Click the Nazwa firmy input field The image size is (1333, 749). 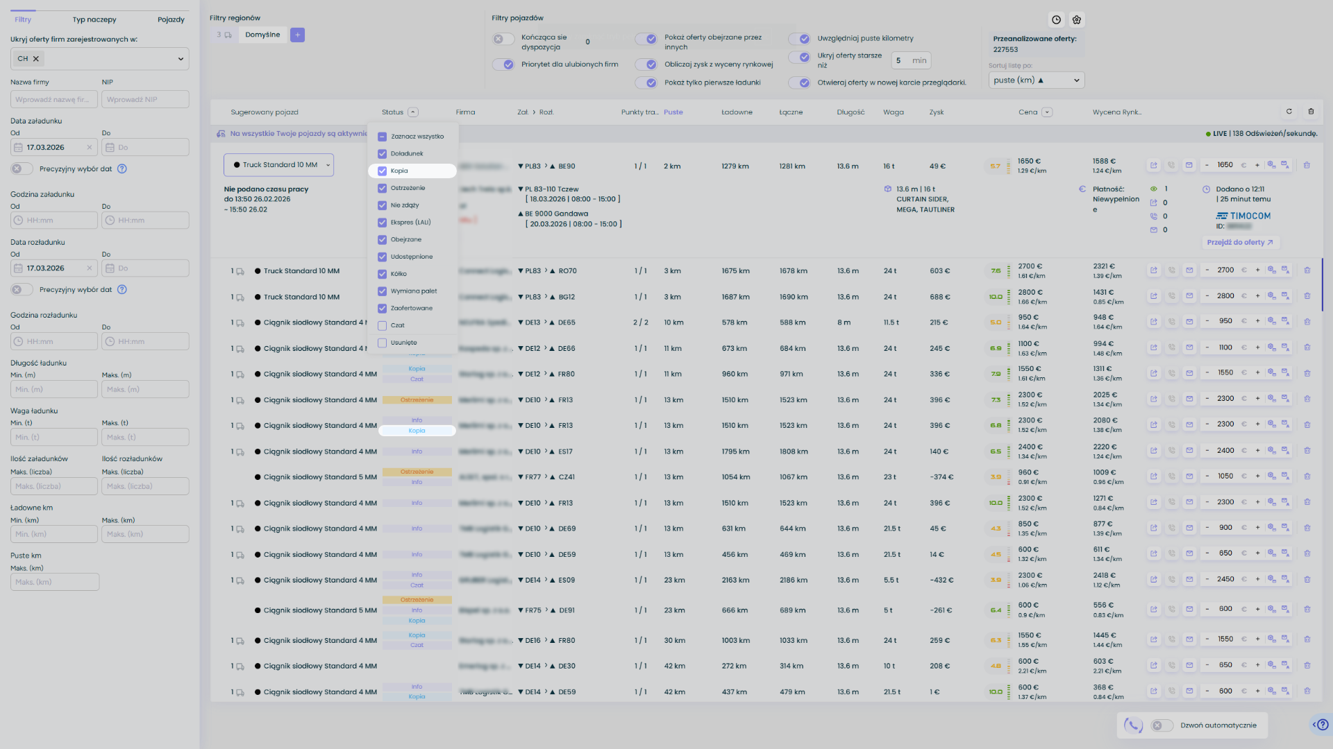click(x=53, y=99)
